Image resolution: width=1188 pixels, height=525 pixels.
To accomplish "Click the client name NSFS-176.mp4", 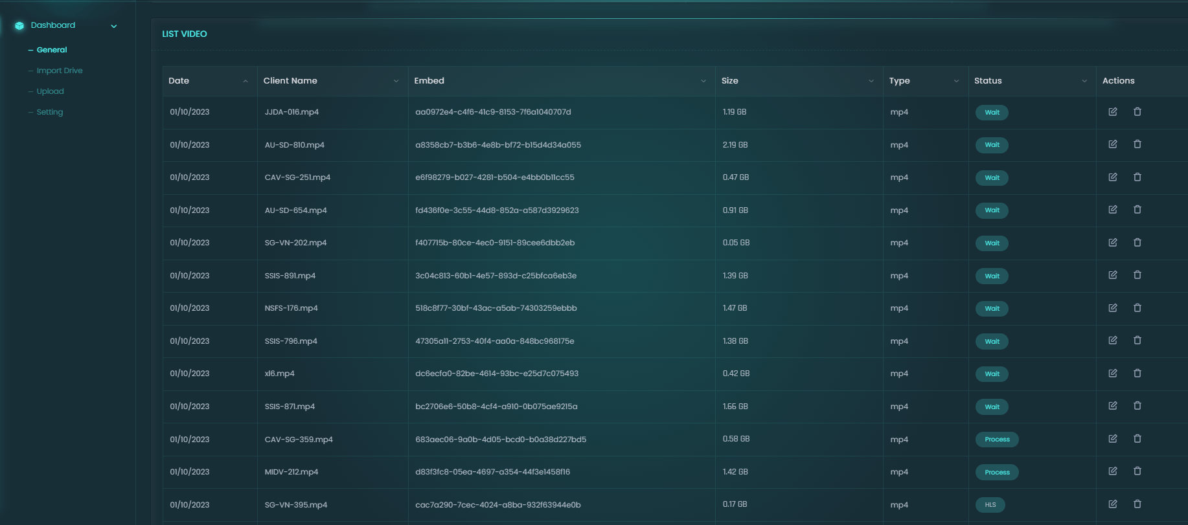I will click(291, 308).
